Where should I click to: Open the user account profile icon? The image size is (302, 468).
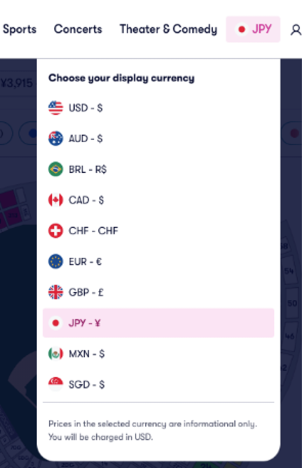(x=296, y=30)
